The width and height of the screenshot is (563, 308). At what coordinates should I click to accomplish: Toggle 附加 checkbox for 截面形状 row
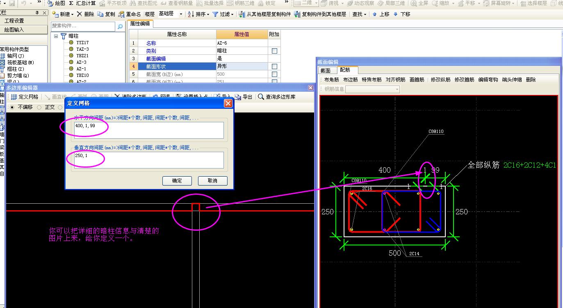[274, 67]
